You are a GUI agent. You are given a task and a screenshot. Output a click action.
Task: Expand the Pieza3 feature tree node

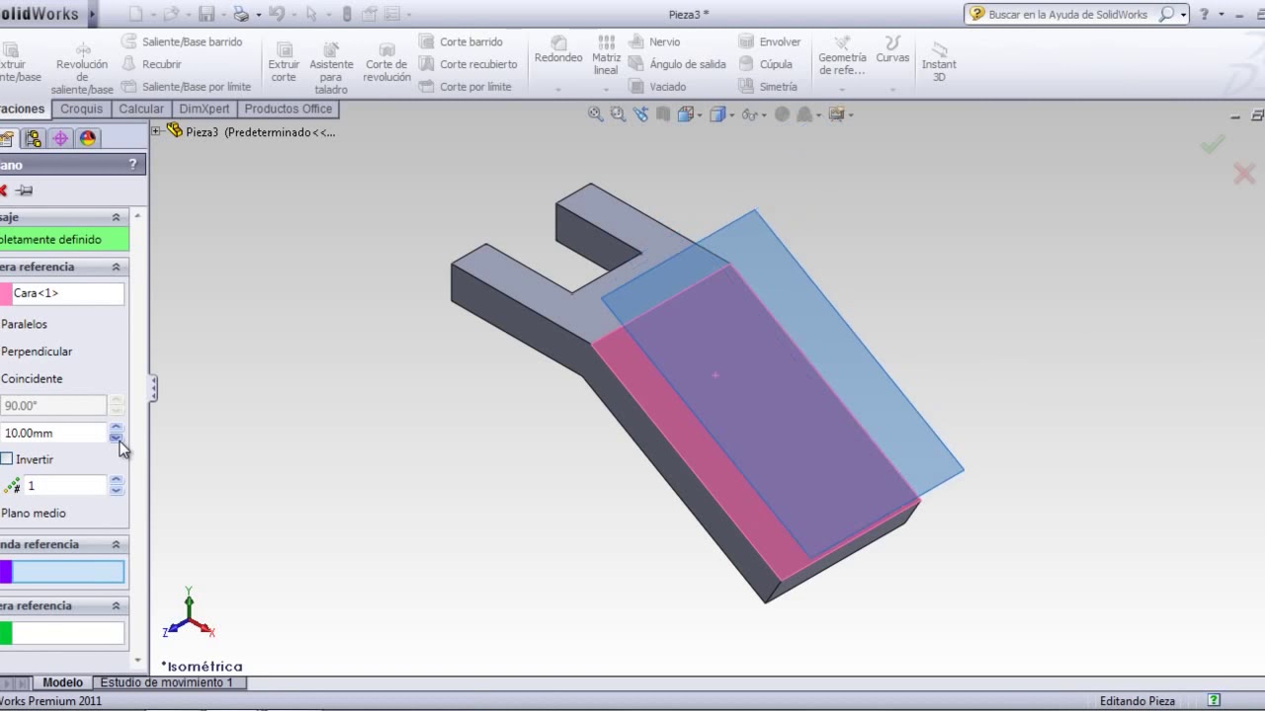156,131
